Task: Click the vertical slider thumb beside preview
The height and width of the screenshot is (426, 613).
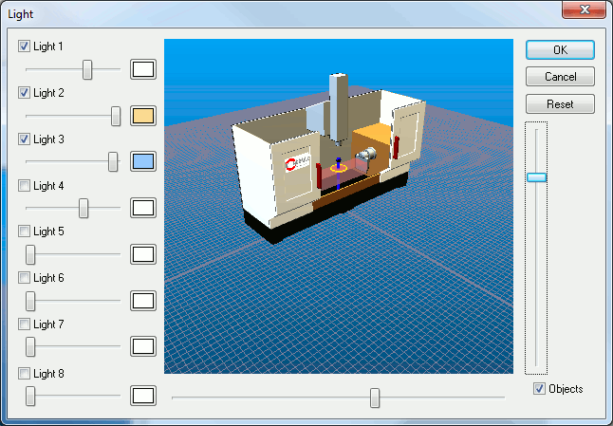Action: 536,177
